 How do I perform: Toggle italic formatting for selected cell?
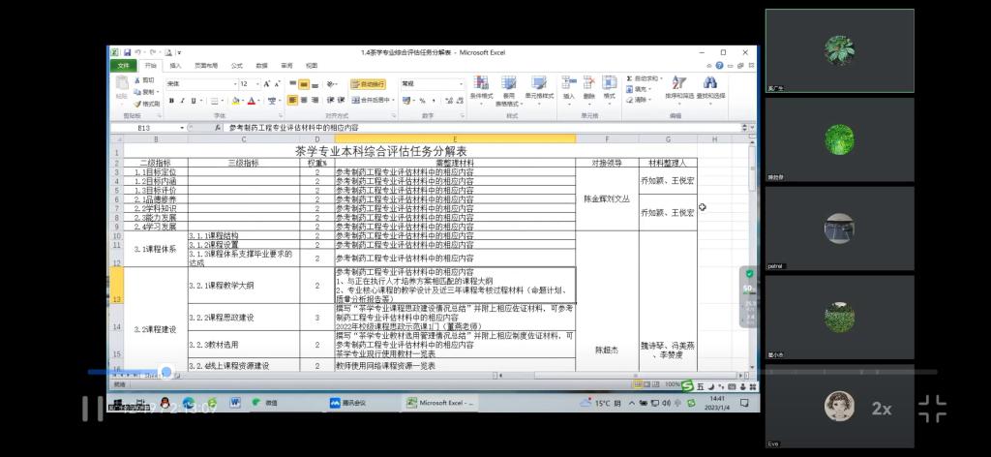[184, 100]
